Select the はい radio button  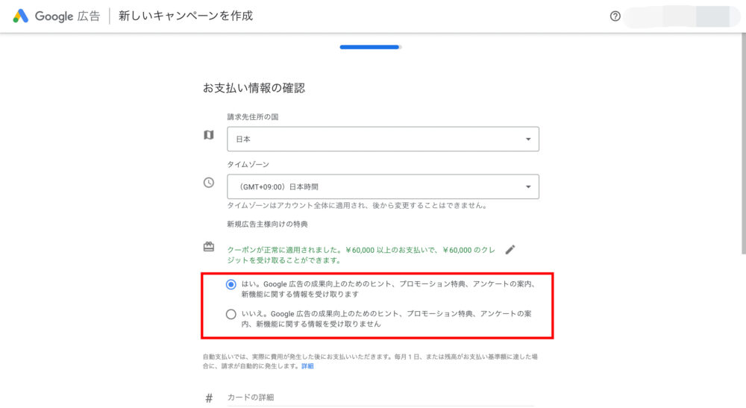[231, 284]
